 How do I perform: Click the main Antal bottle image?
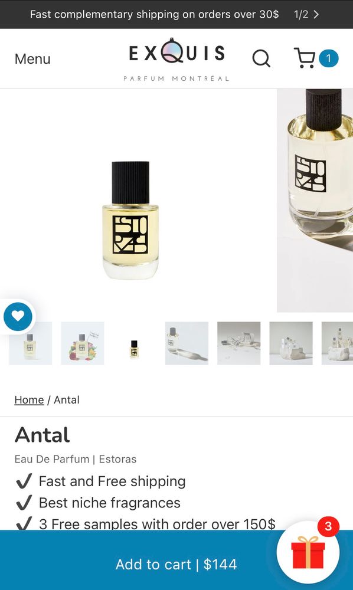[x=130, y=220]
